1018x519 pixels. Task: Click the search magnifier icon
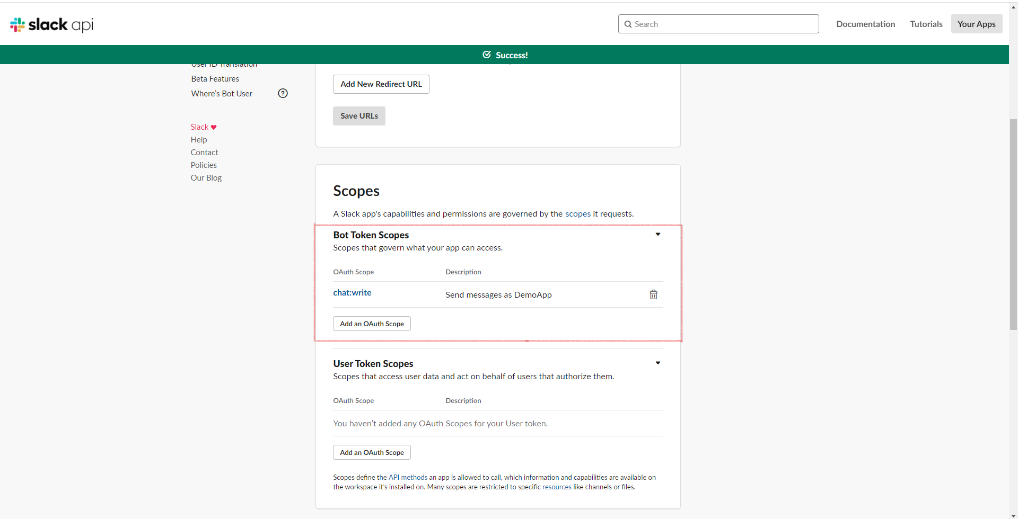coord(628,24)
